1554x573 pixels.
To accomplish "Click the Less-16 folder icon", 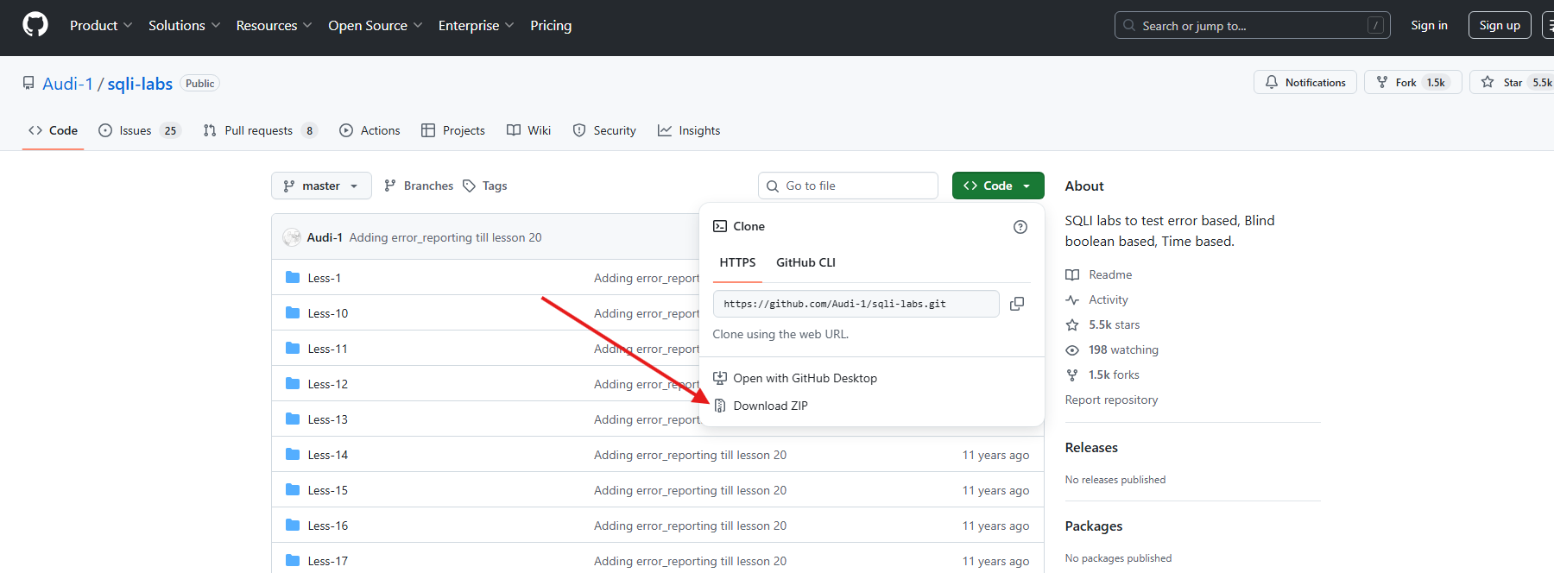I will coord(293,525).
